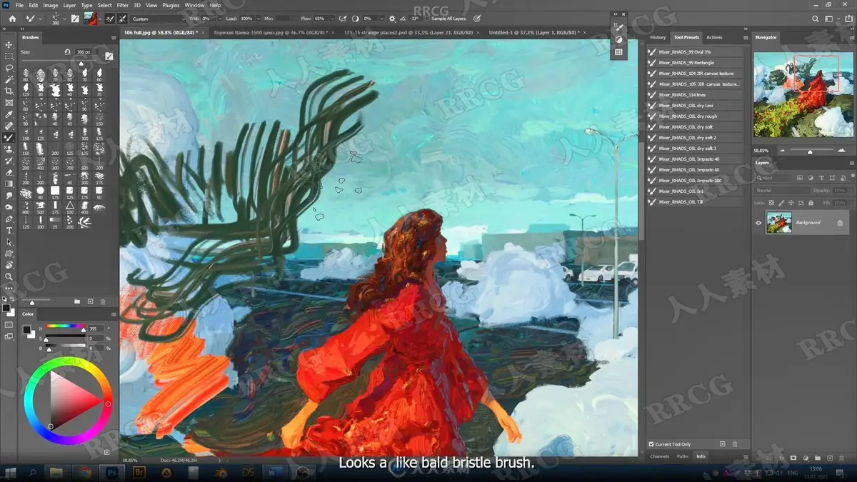Hide the Background layer visibility eye
The width and height of the screenshot is (857, 482).
[x=758, y=223]
